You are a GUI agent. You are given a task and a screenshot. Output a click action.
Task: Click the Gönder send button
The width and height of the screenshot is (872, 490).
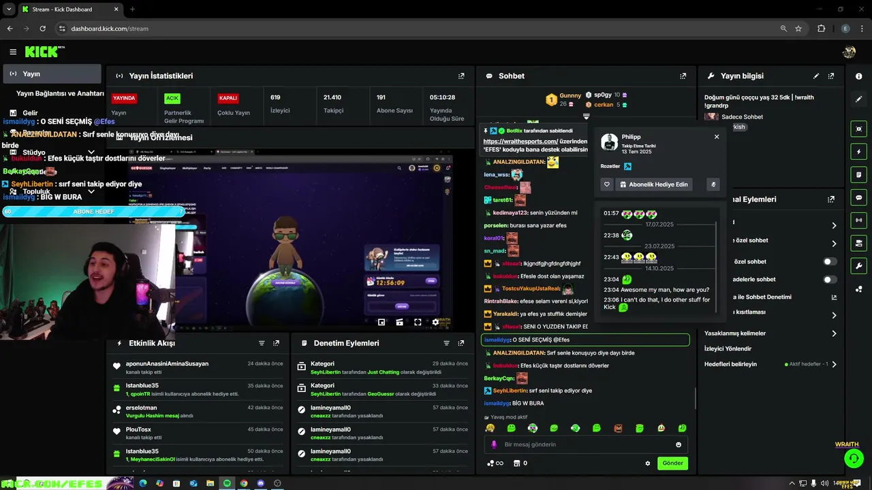(x=672, y=463)
